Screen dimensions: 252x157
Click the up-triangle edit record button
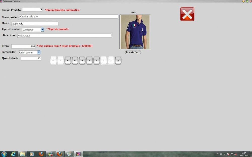coord(97,61)
